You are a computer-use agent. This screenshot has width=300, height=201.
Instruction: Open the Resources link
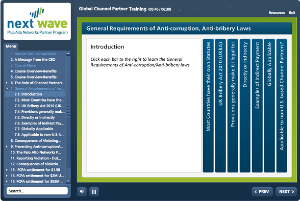[277, 13]
